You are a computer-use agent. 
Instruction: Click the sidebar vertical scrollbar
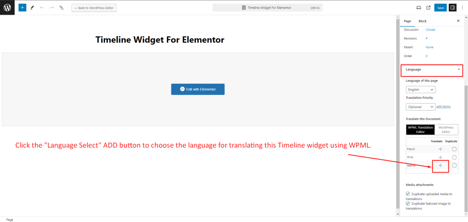pyautogui.click(x=466, y=137)
